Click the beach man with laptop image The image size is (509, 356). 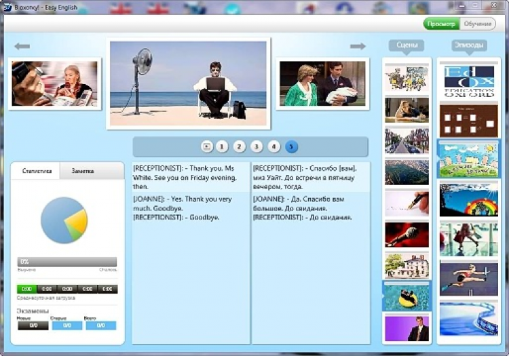click(x=188, y=83)
